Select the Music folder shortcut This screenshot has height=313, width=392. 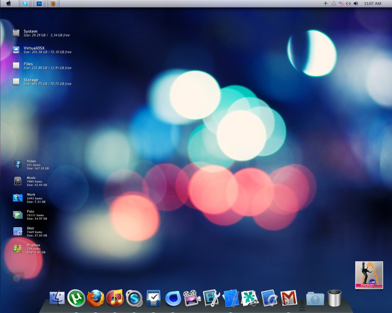[30, 181]
